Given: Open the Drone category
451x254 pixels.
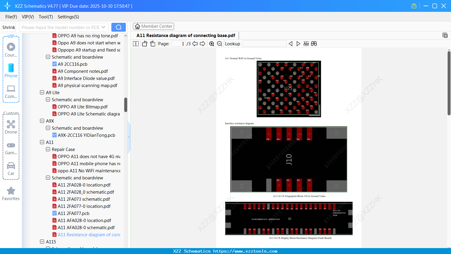Looking at the screenshot, I should (11, 127).
